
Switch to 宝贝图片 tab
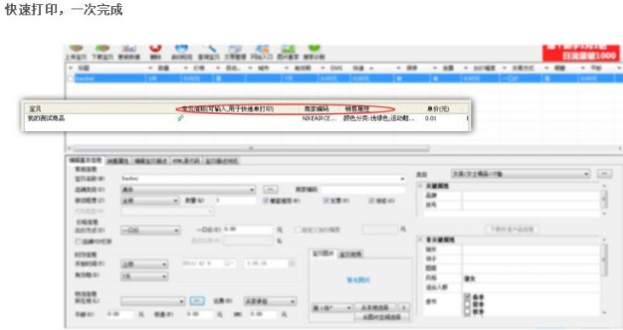[323, 253]
